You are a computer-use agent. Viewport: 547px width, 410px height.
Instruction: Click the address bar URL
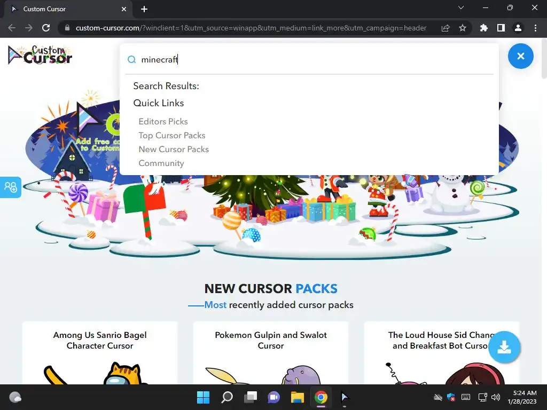(x=251, y=28)
